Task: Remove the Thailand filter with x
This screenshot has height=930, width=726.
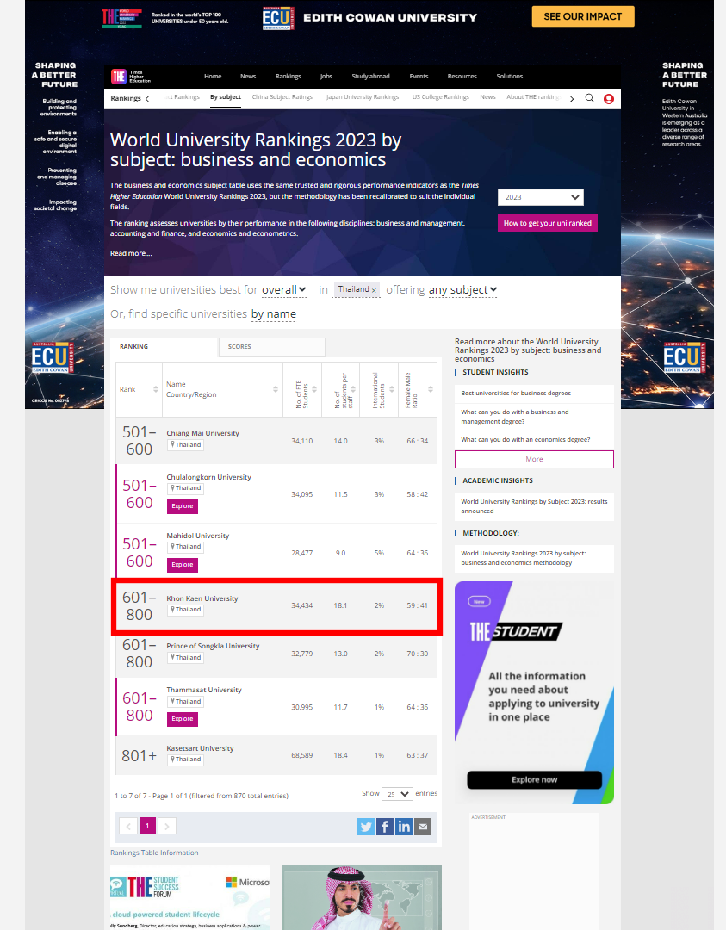Action: tap(374, 290)
